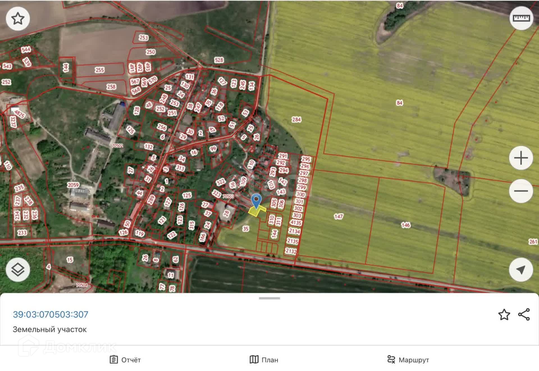Switch to the План tab

coord(264,360)
